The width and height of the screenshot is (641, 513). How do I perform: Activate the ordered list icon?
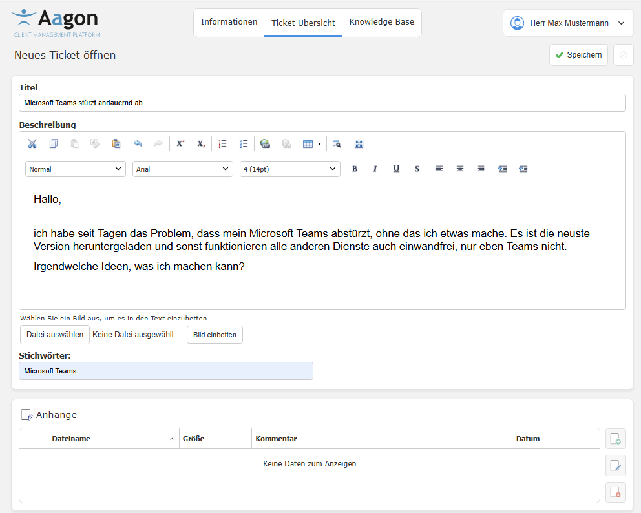click(222, 143)
